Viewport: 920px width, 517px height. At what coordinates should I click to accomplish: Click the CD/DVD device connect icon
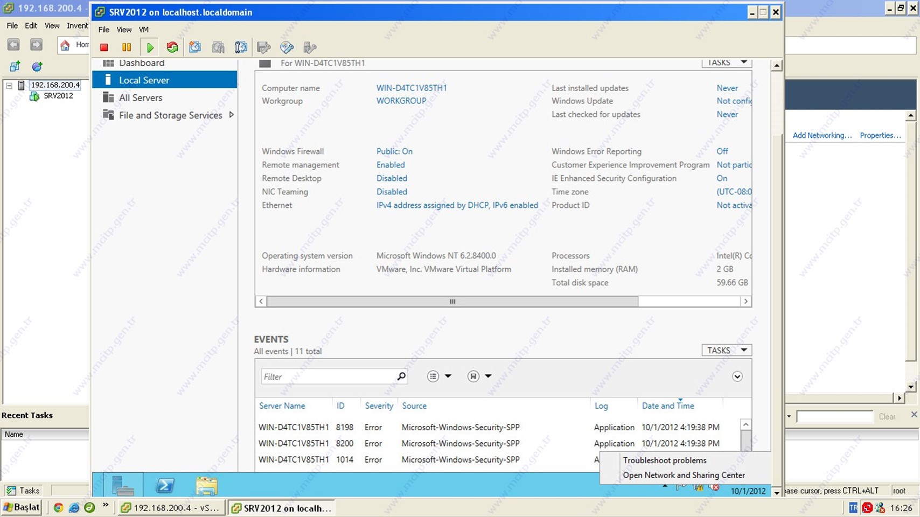click(x=287, y=47)
